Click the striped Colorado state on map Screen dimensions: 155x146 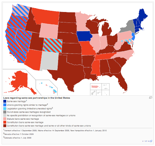coord(52,45)
